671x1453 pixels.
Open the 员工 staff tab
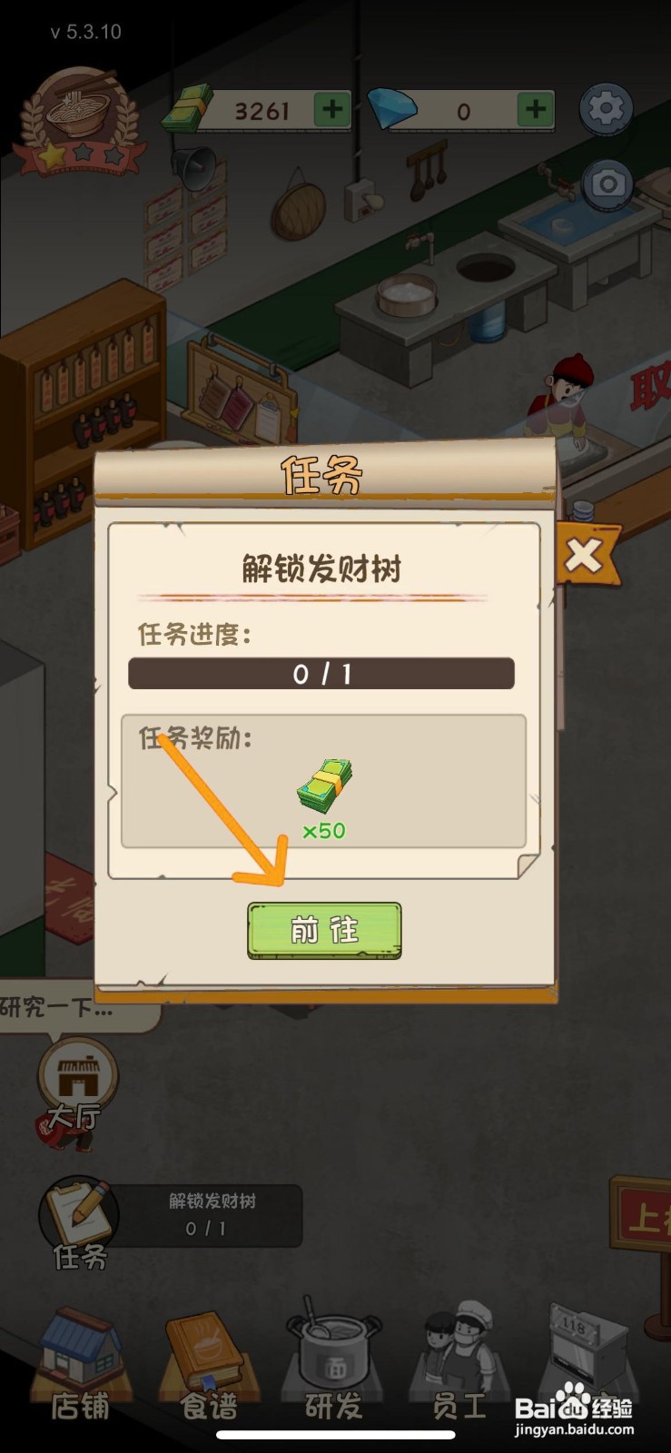(459, 1360)
